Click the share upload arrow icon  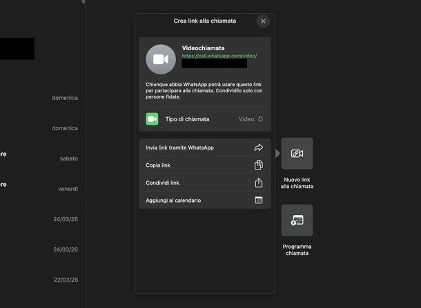pos(259,183)
